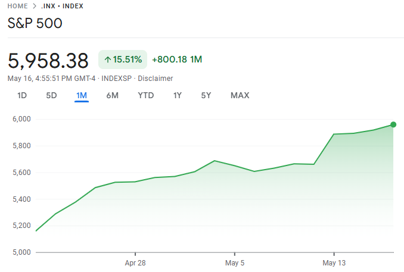Click the 5,958.38 index price
This screenshot has height=272, width=404.
(48, 61)
